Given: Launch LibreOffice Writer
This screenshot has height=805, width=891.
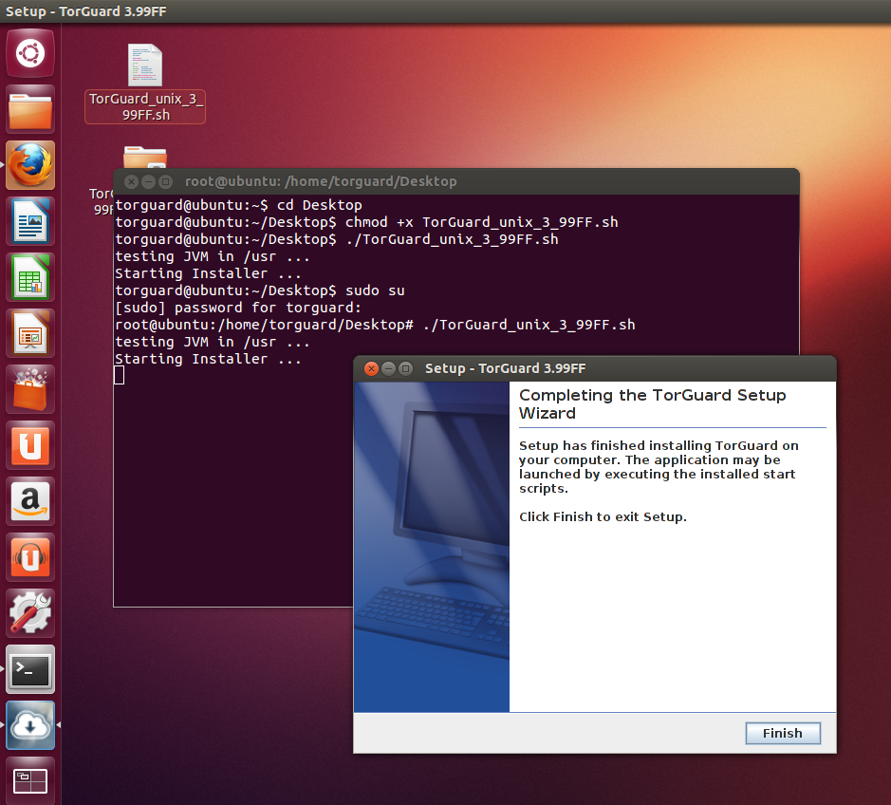Looking at the screenshot, I should coord(30,222).
